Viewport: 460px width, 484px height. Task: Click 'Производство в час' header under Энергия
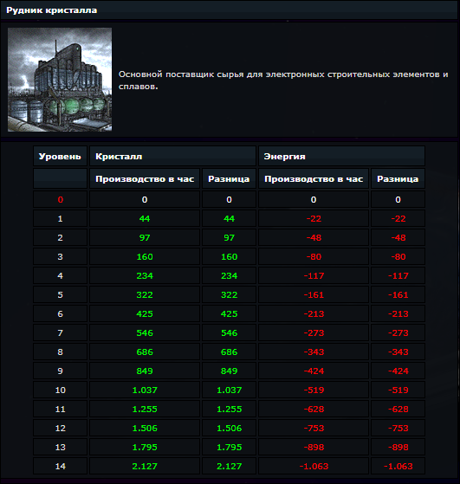pyautogui.click(x=314, y=179)
